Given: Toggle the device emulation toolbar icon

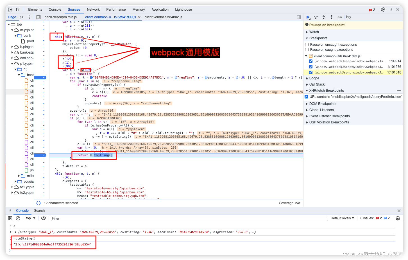Looking at the screenshot, I should coord(18,9).
